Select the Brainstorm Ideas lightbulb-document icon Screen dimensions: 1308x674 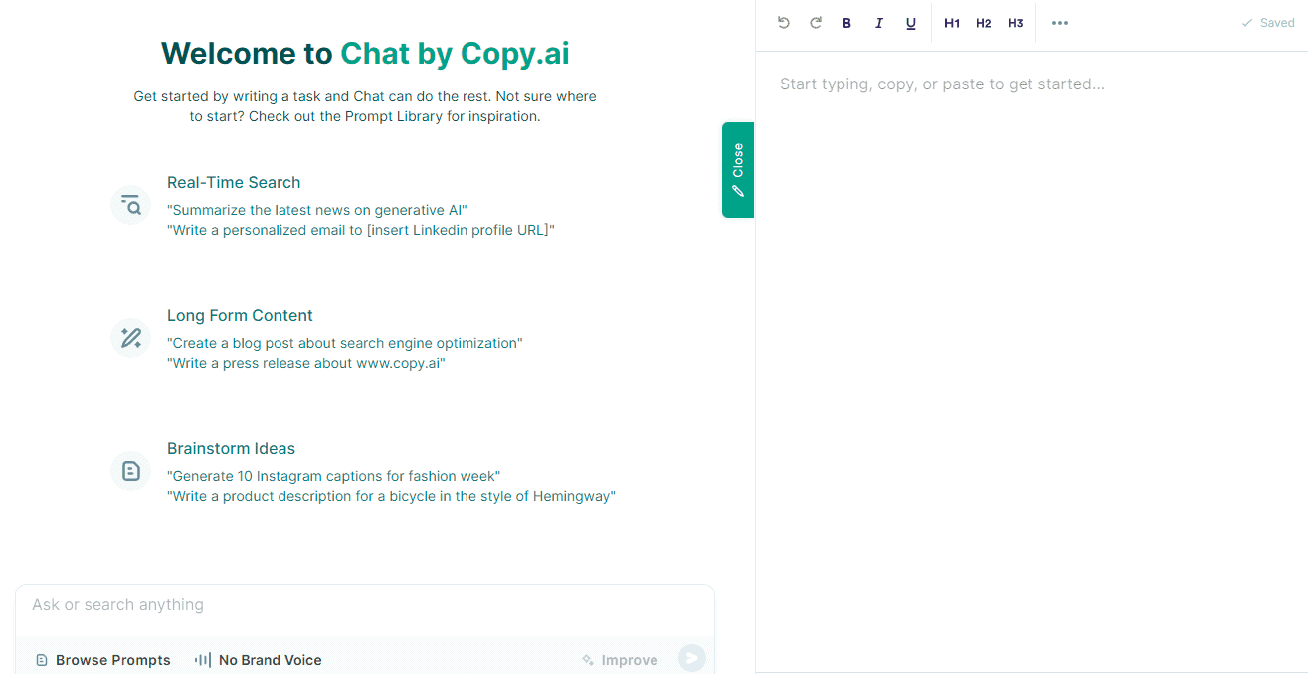coord(130,471)
